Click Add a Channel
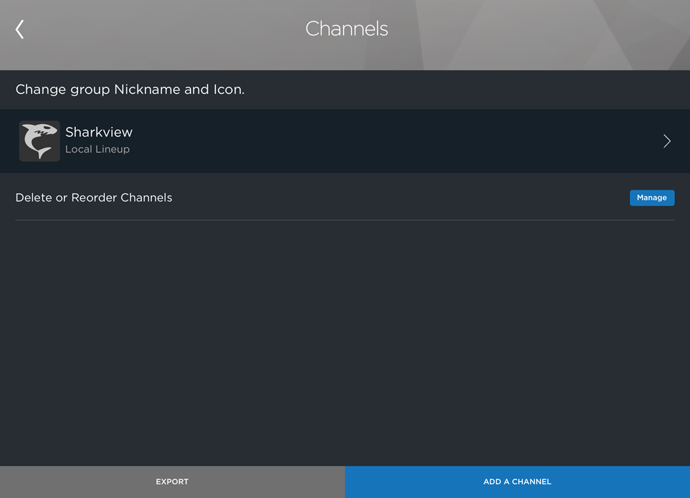This screenshot has width=690, height=498. (x=517, y=481)
